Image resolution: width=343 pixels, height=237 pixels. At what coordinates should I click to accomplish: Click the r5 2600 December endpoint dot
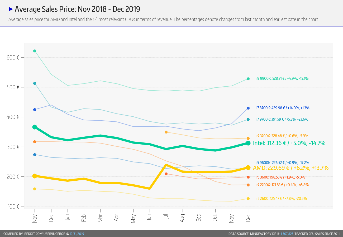tap(248, 199)
